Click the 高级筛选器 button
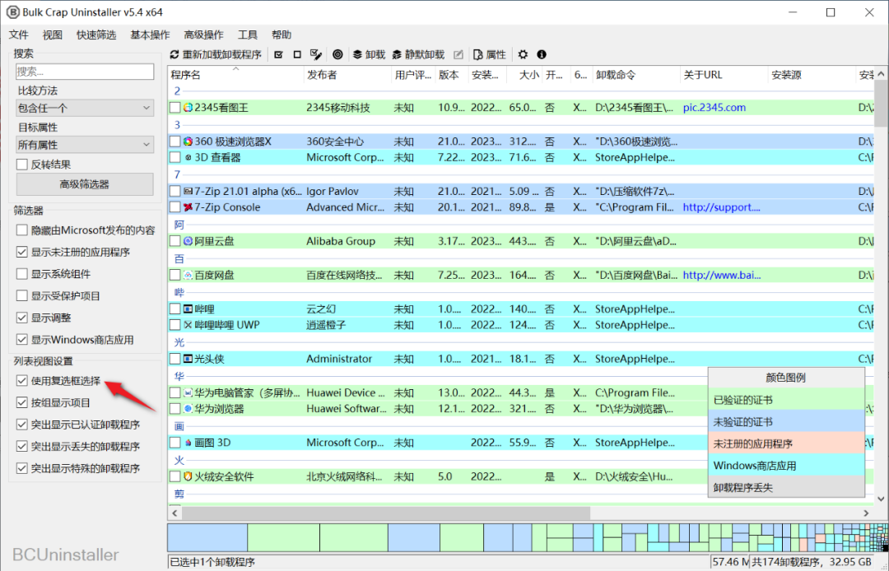 coord(85,184)
